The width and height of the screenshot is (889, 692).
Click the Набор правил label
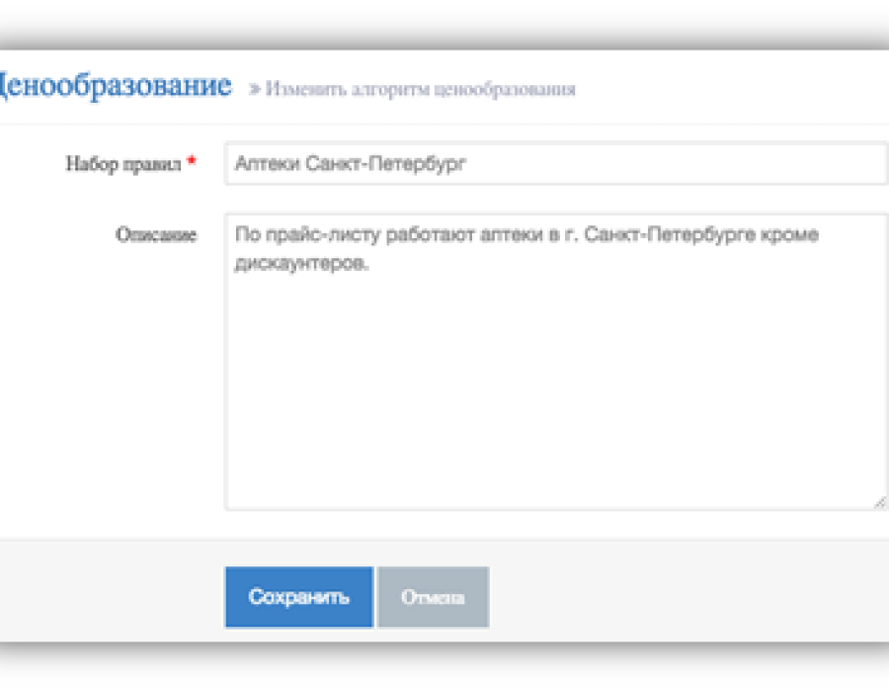(x=123, y=164)
